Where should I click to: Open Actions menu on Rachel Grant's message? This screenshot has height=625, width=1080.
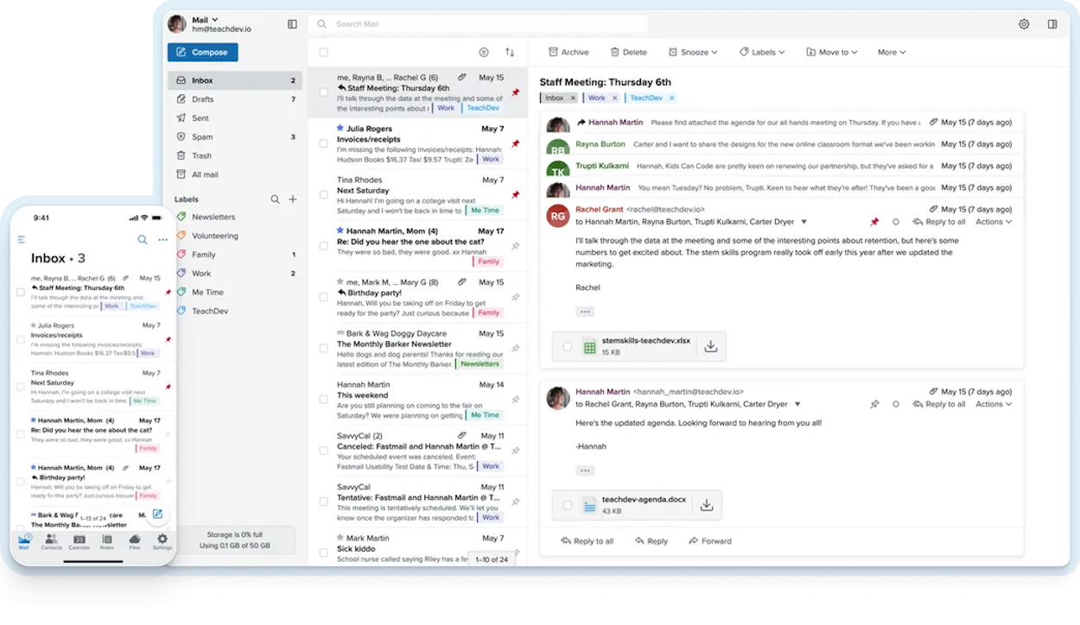pyautogui.click(x=992, y=222)
